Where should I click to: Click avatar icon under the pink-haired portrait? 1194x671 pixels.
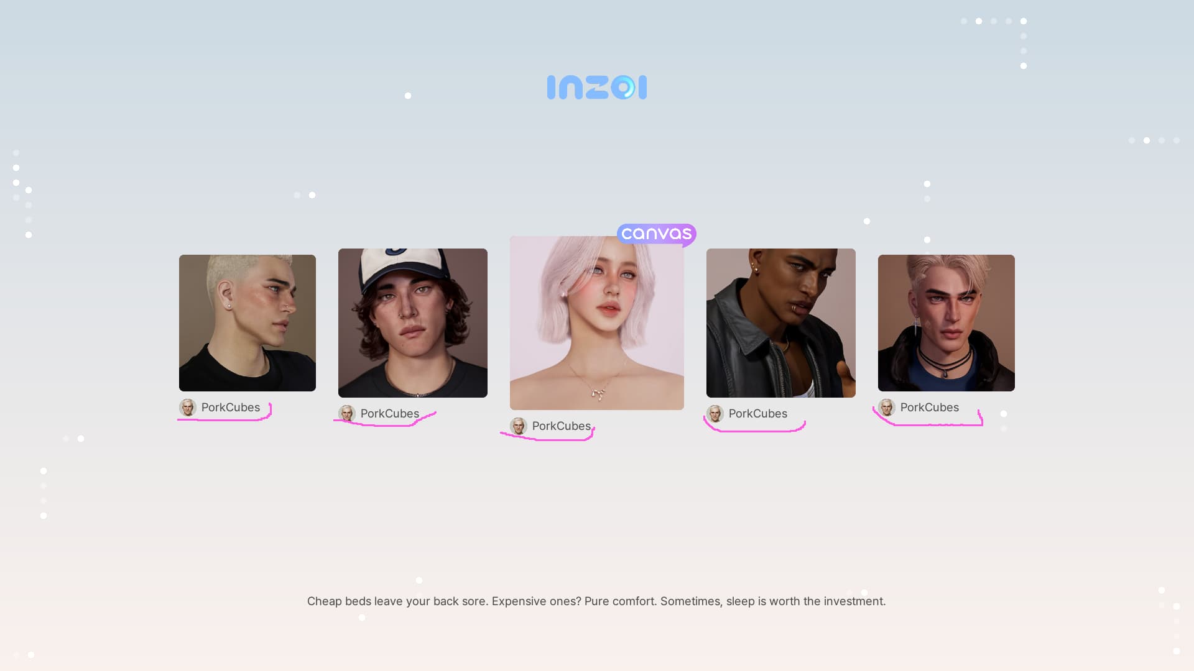[x=519, y=426]
